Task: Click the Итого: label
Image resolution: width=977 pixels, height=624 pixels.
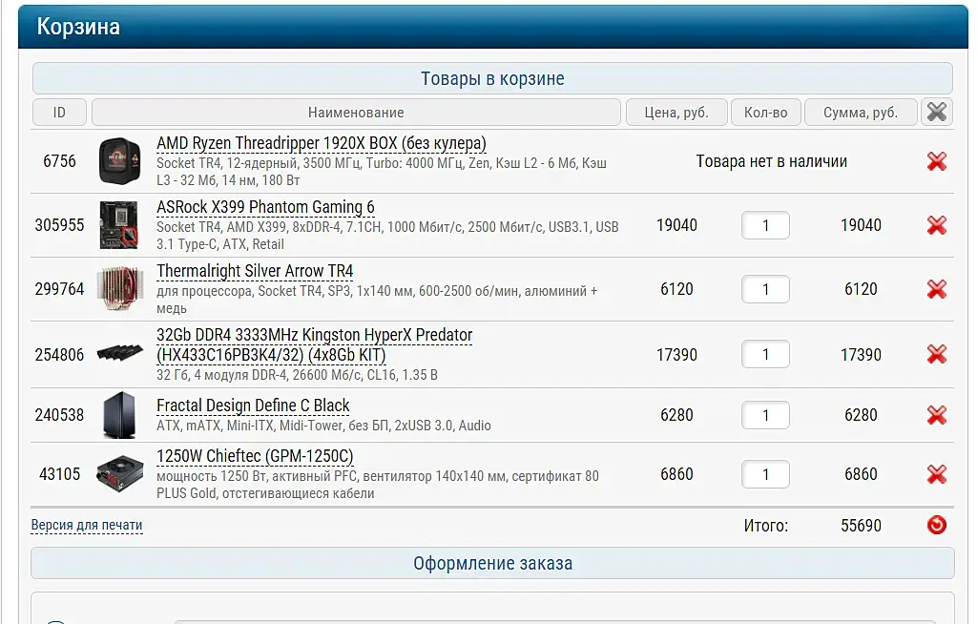Action: pos(766,526)
